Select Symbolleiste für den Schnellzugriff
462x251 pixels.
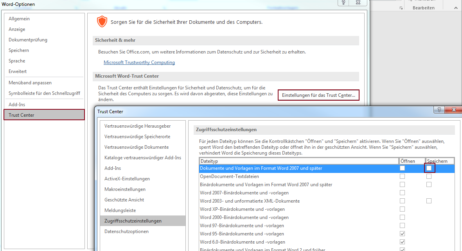point(44,93)
